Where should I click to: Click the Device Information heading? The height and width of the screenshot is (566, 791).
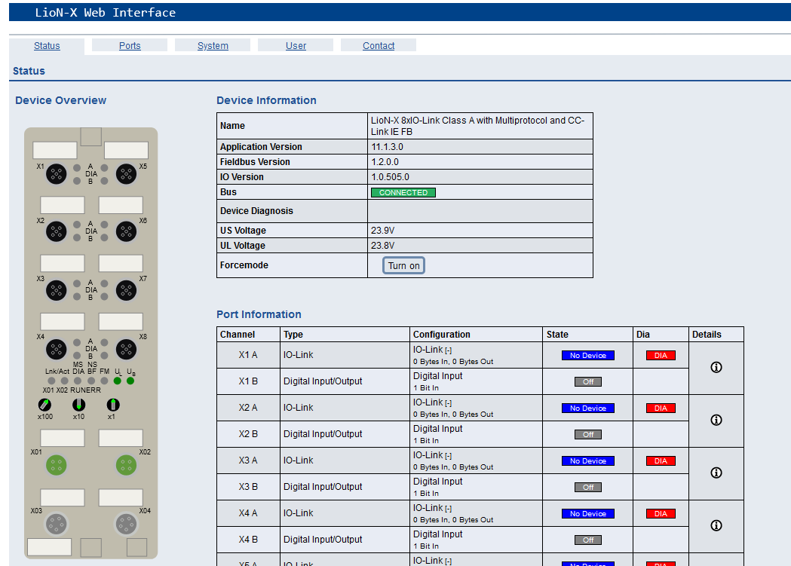pos(266,100)
